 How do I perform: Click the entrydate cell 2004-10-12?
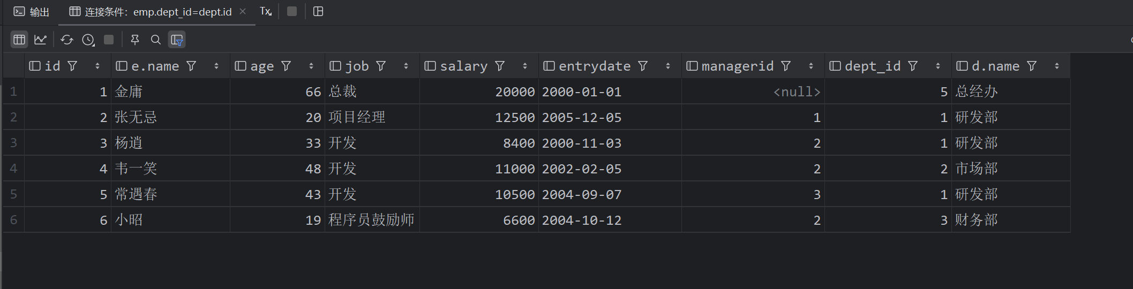coord(610,220)
